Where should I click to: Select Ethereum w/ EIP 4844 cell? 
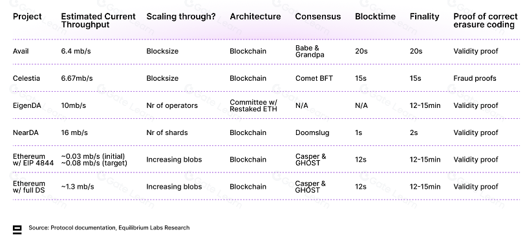click(x=33, y=160)
